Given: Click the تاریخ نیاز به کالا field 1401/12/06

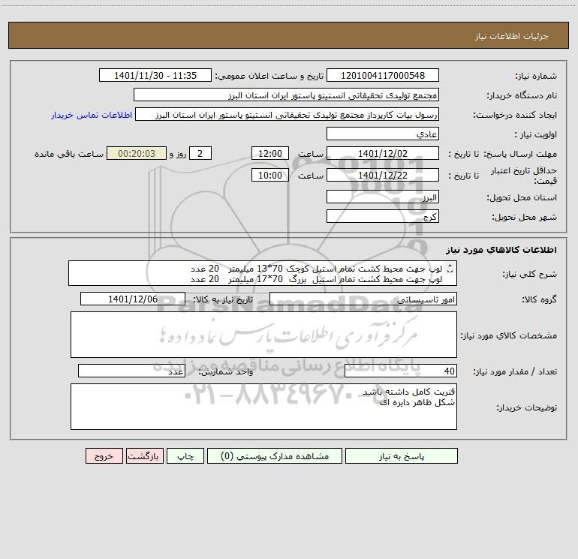Looking at the screenshot, I should pyautogui.click(x=133, y=299).
